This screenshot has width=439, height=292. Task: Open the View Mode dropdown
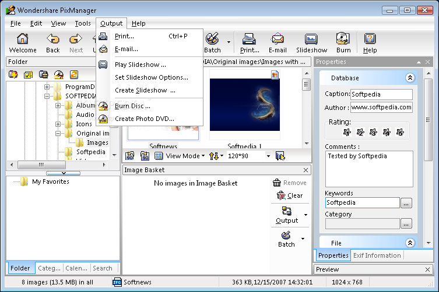[x=185, y=156]
